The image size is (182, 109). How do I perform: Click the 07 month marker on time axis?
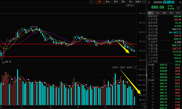[x=131, y=107]
